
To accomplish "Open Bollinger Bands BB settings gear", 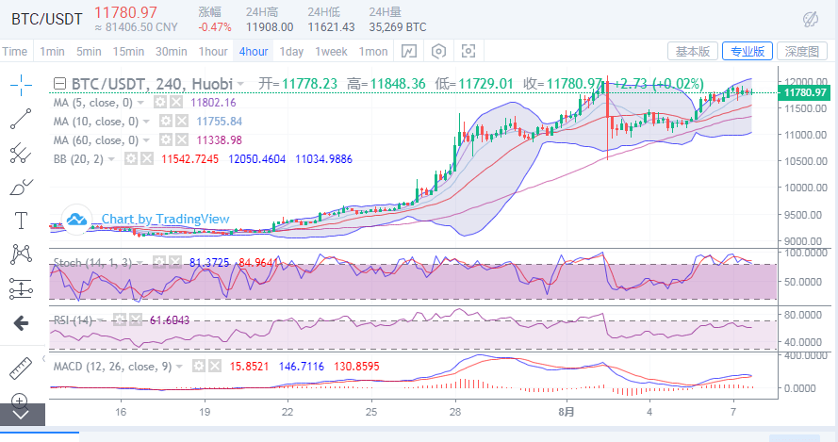I will click(131, 158).
